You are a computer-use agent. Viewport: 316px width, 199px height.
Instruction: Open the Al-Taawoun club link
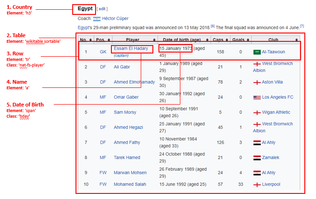pyautogui.click(x=273, y=52)
